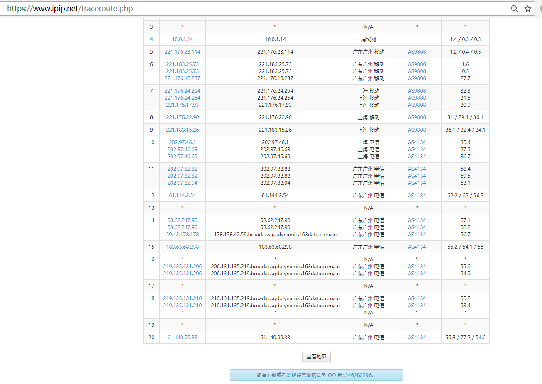Select hostname 178.178.42.59.broad.gz.gd.dynamic.163data.com.cn
This screenshot has width=542, height=384.
click(275, 235)
